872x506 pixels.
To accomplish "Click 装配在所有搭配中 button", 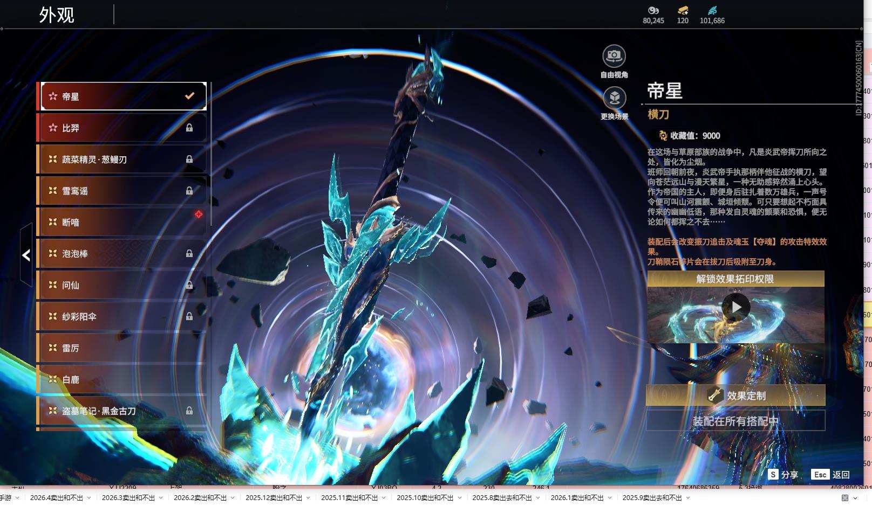I will pos(735,421).
